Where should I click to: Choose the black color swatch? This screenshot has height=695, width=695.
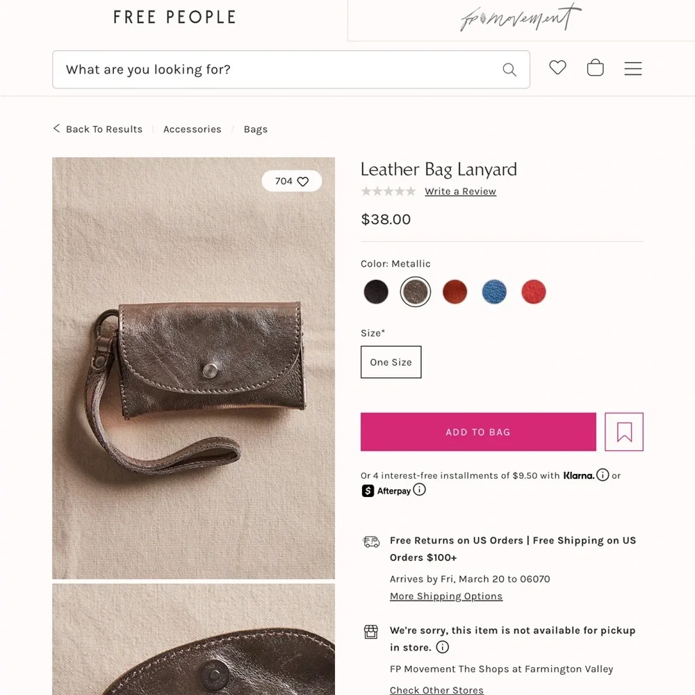[376, 292]
